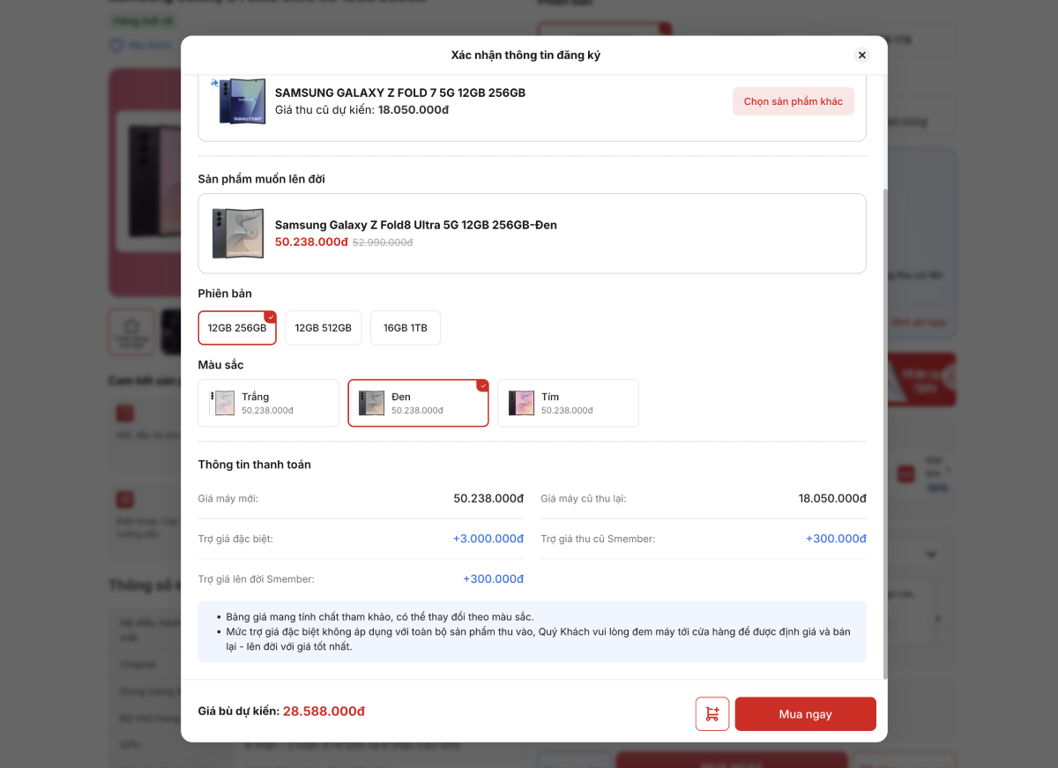Pick the Đen color option
This screenshot has height=768, width=1058.
coord(418,403)
